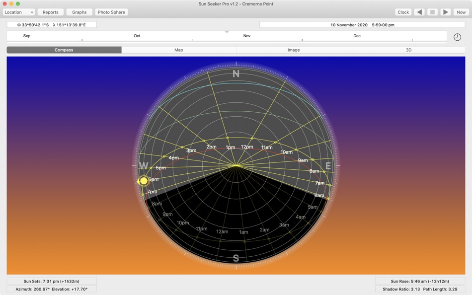The image size is (472, 295).
Task: Open the Reports panel
Action: pos(50,12)
